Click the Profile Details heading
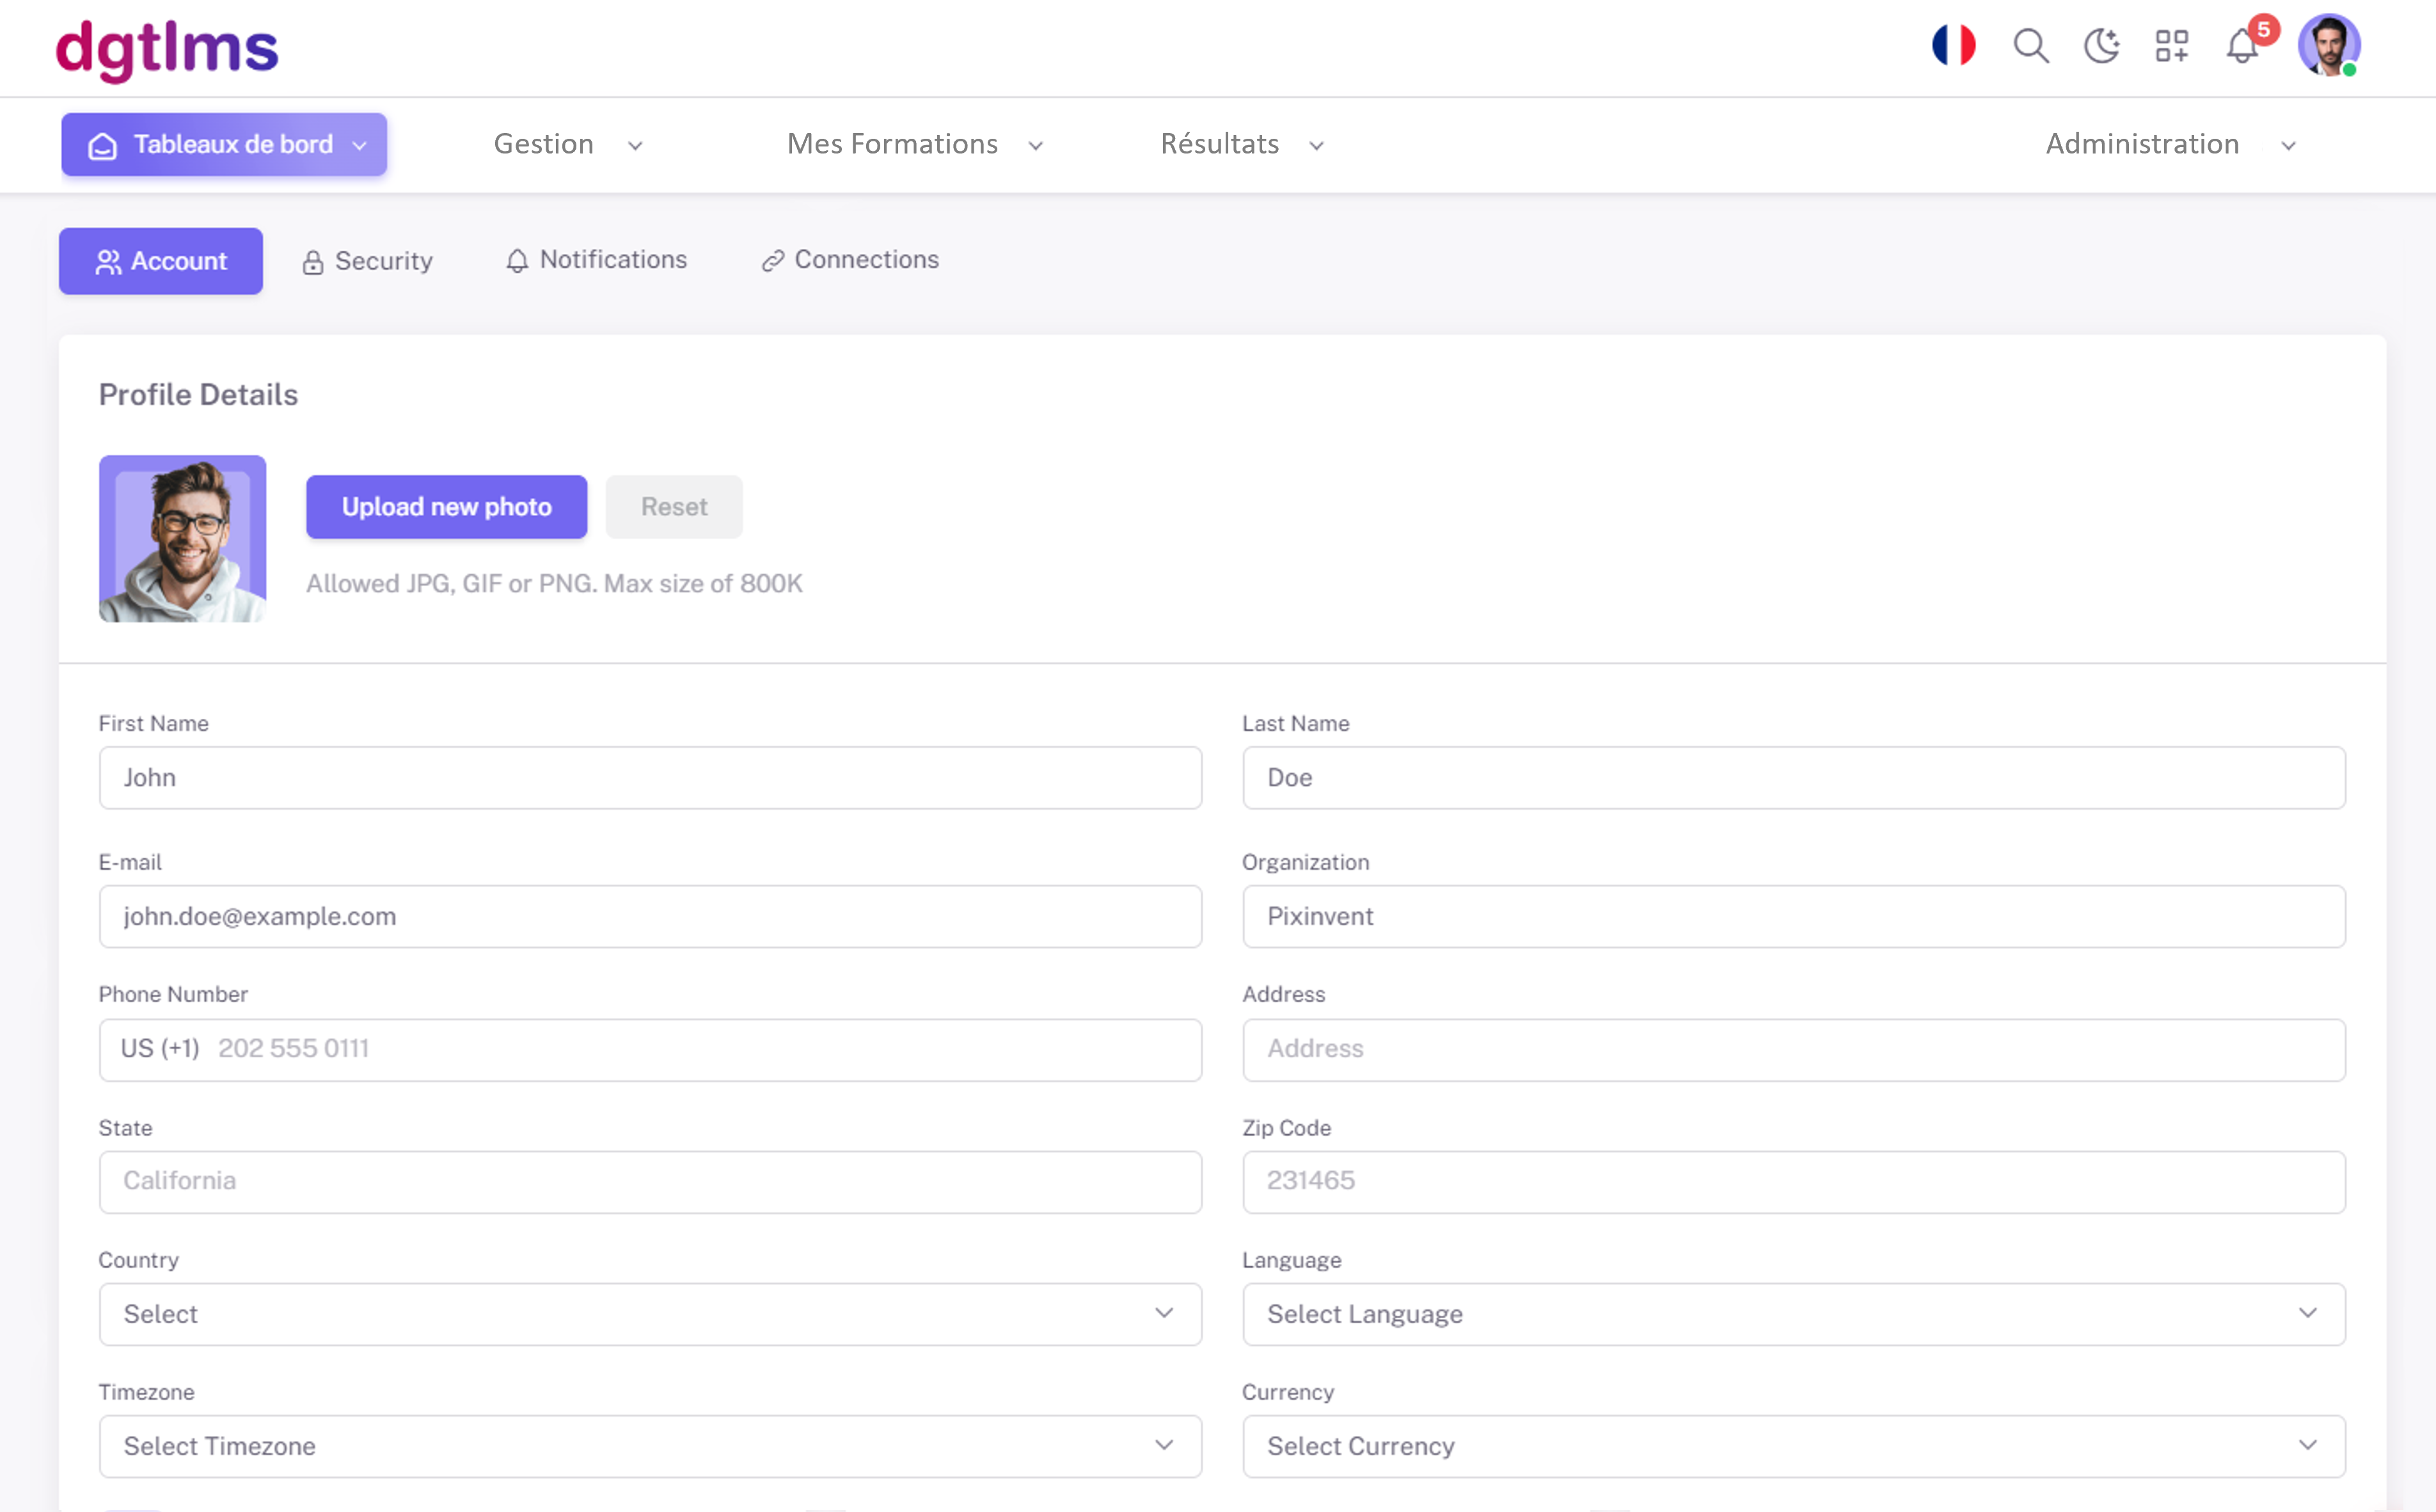Viewport: 2436px width, 1512px height. click(x=198, y=395)
